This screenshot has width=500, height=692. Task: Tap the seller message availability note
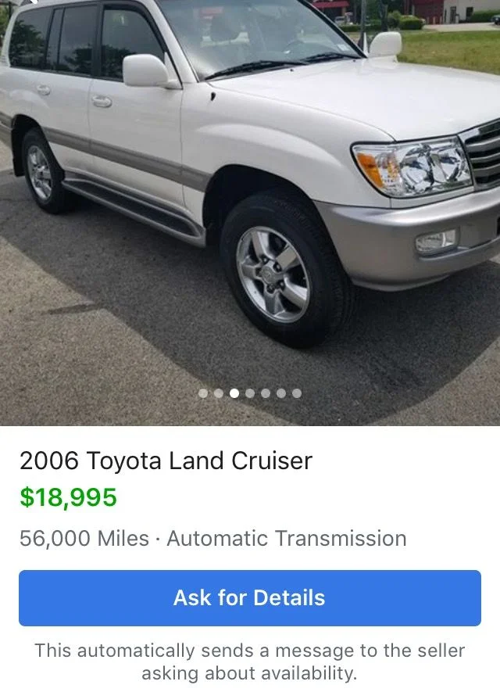pyautogui.click(x=249, y=662)
